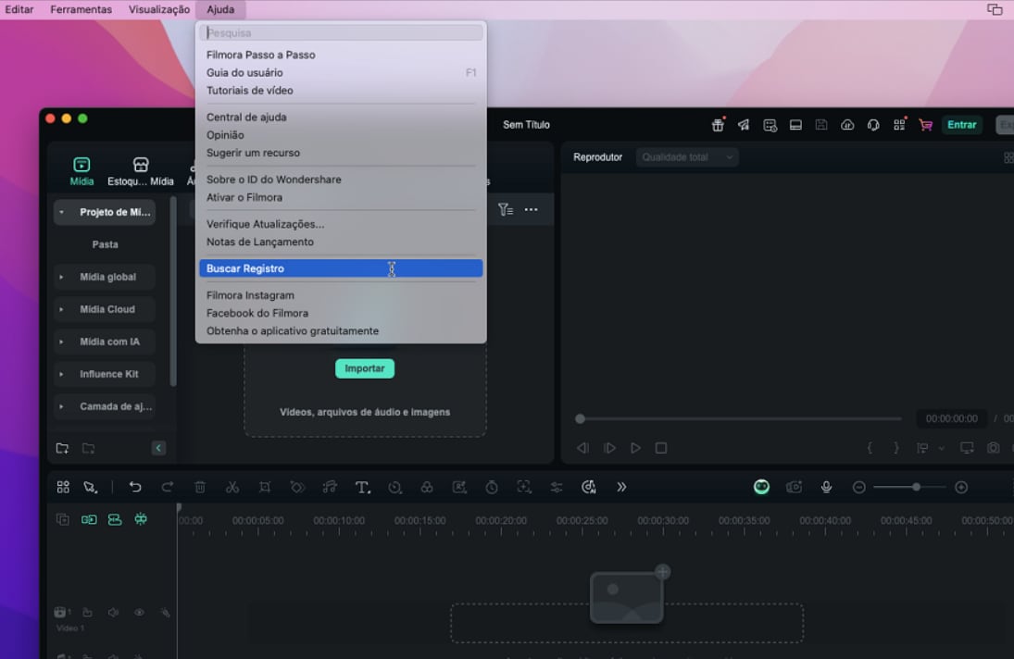
Task: Choose Buscar Registro in Ajuda menu
Action: coord(341,268)
